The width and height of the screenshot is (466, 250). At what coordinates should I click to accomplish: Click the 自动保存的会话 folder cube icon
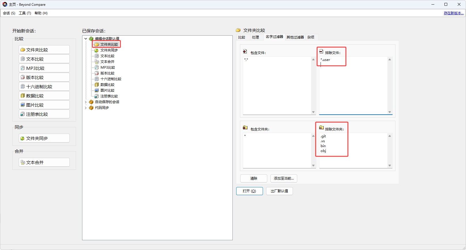click(x=91, y=102)
